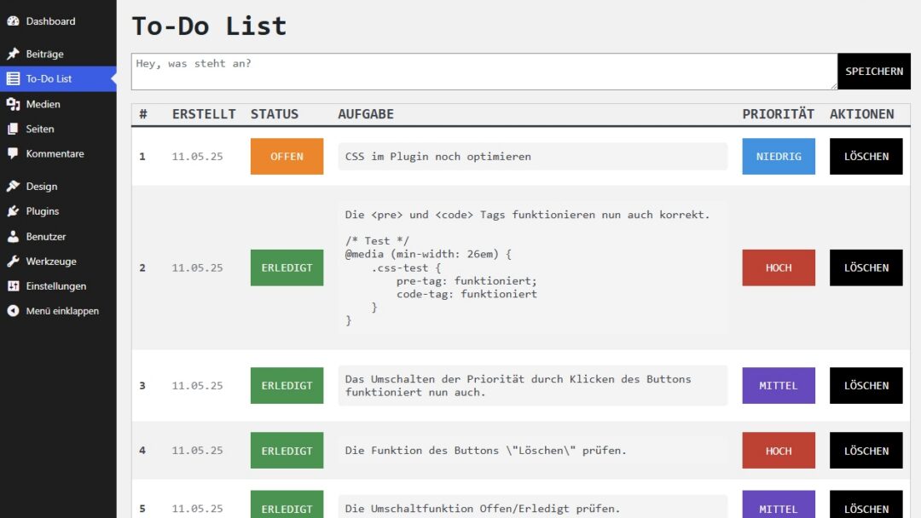Click the Werkzeuge wrench icon
Image resolution: width=921 pixels, height=518 pixels.
[x=13, y=262]
